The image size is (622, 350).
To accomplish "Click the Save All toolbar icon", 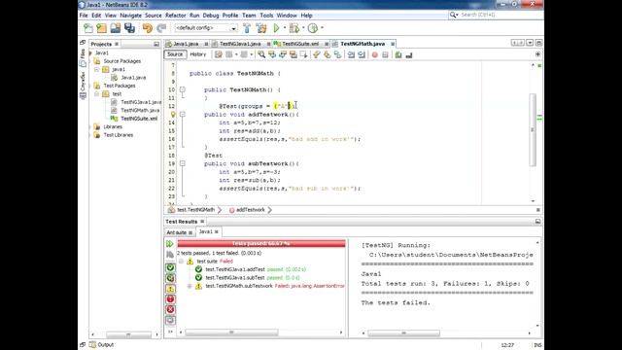I will point(129,28).
